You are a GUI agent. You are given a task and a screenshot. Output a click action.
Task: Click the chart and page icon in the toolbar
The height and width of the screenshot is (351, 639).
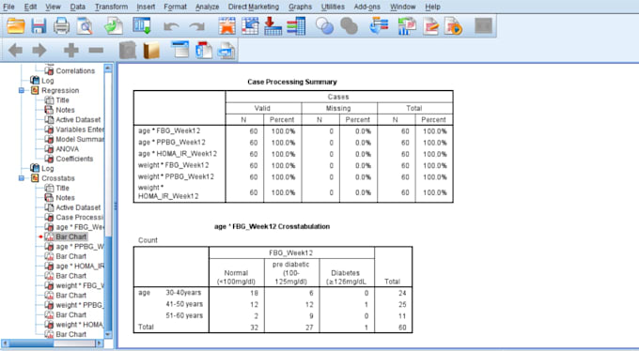(x=407, y=26)
